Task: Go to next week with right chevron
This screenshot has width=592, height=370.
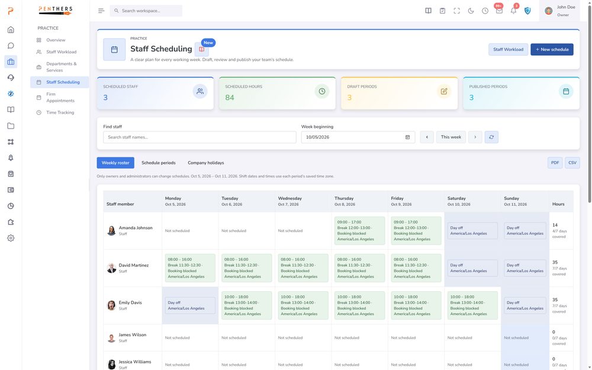Action: coord(475,137)
